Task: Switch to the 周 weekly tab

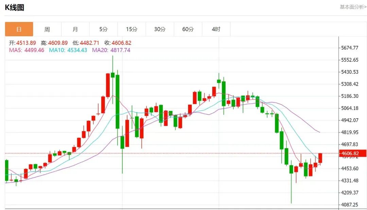Action: coord(47,29)
